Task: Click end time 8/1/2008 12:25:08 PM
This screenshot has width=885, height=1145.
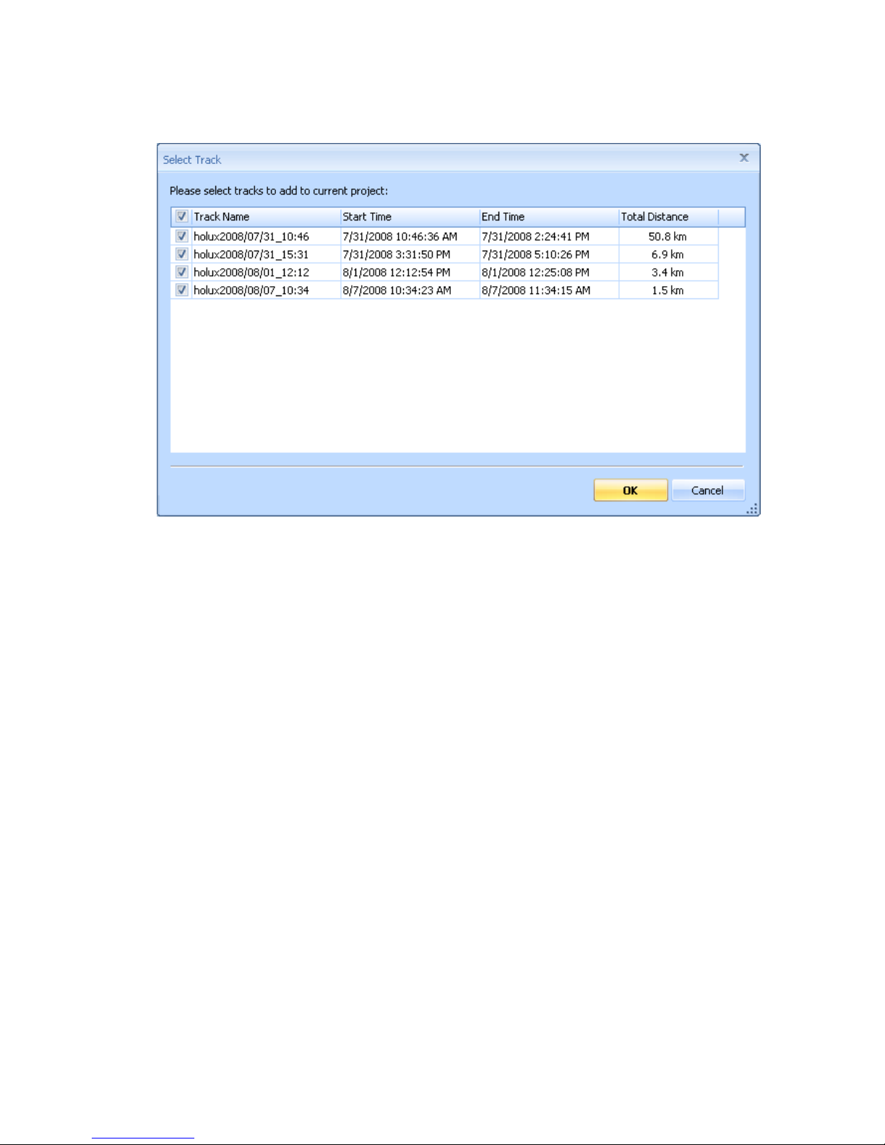Action: point(535,272)
